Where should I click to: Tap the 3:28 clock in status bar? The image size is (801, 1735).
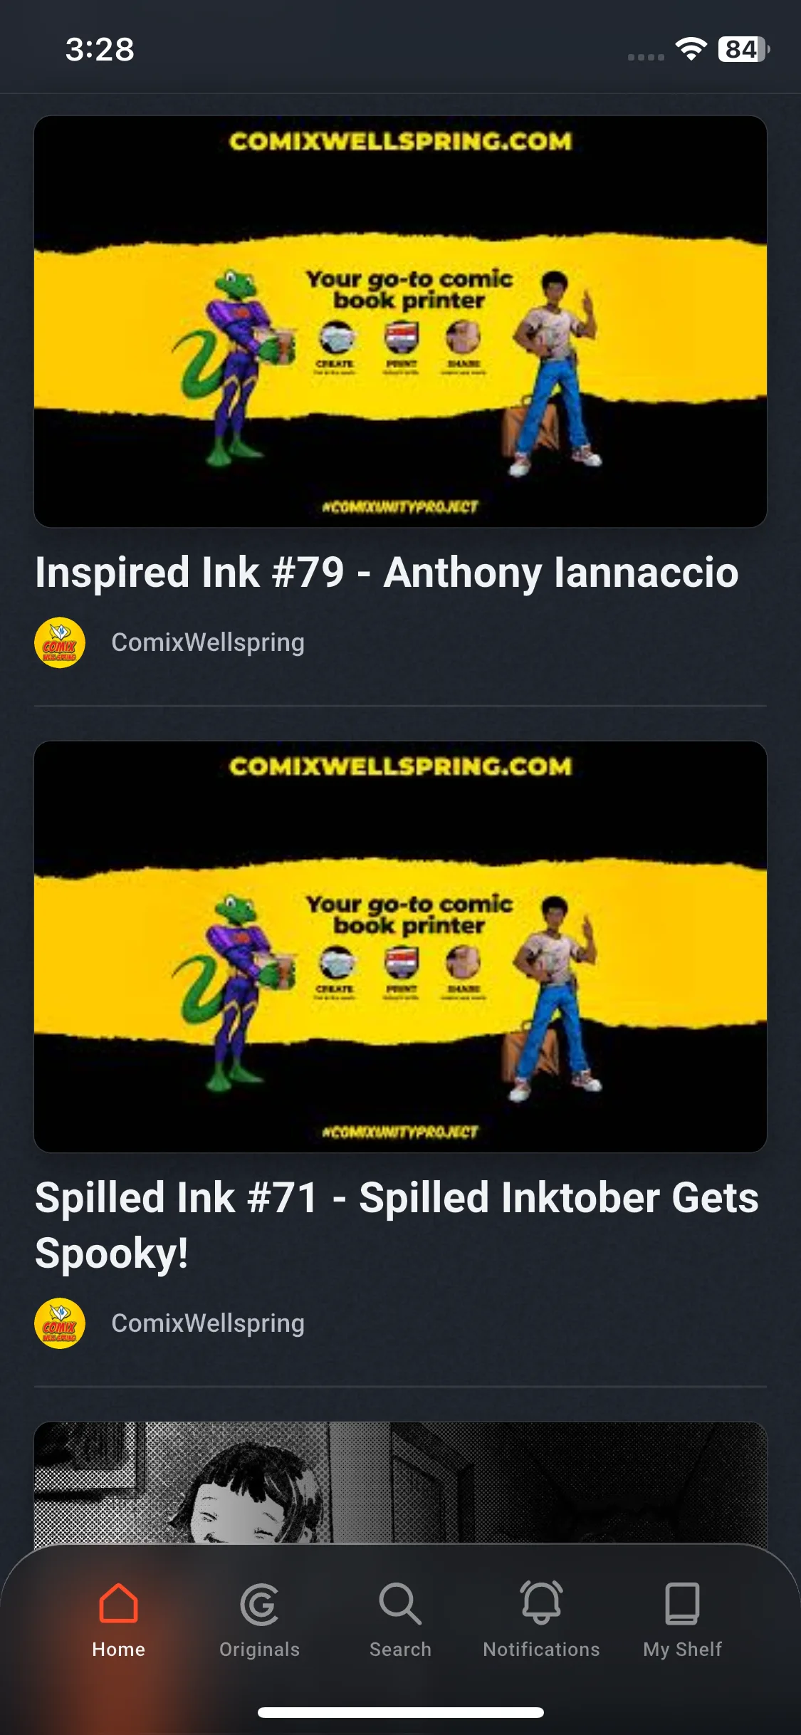(x=100, y=49)
